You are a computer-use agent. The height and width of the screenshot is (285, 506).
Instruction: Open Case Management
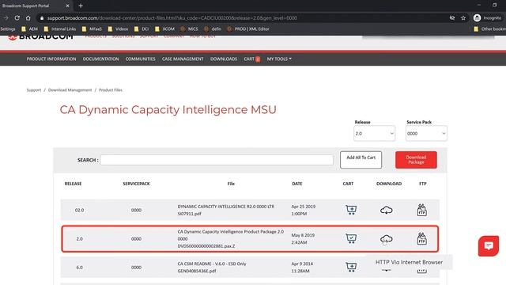pyautogui.click(x=183, y=59)
